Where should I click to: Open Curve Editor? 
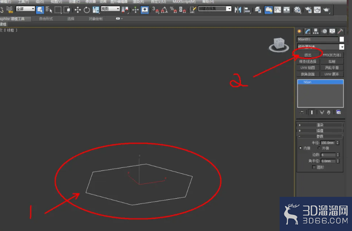pos(278,10)
